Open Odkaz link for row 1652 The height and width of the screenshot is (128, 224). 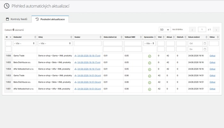click(x=212, y=82)
